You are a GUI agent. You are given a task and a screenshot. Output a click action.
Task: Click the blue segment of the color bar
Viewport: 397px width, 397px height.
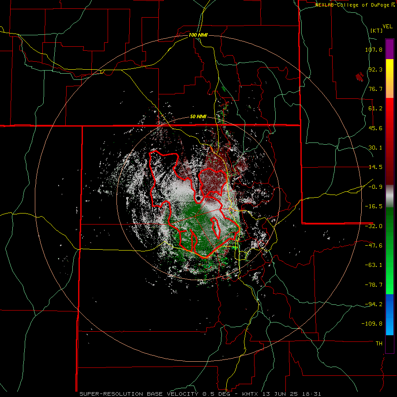click(390, 315)
